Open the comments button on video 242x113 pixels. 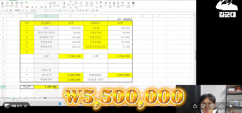pos(212,106)
